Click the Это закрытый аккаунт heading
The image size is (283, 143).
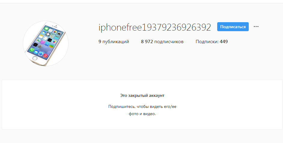click(x=142, y=95)
